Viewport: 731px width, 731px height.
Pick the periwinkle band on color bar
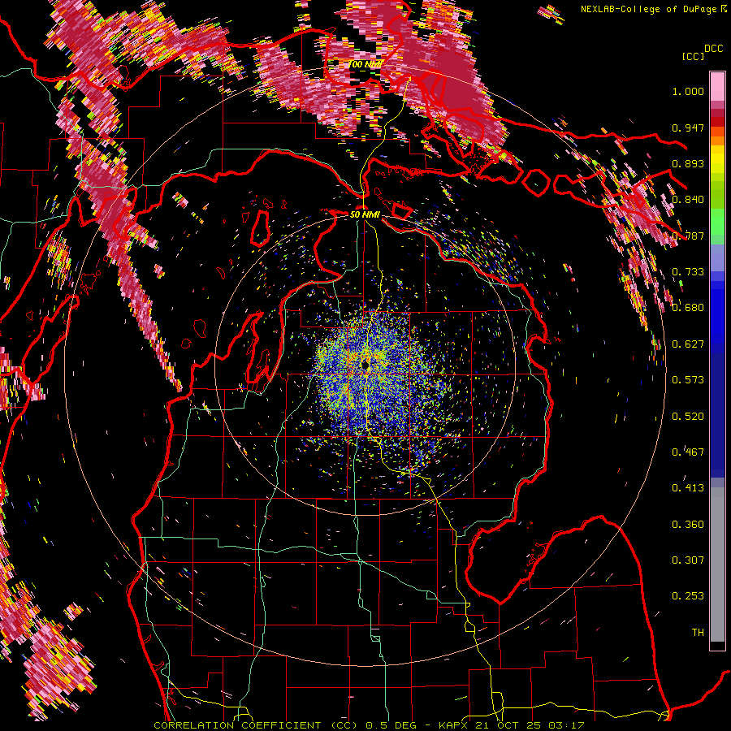(717, 257)
